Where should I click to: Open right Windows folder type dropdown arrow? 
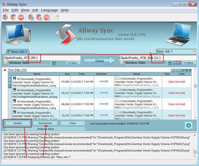click(x=169, y=63)
